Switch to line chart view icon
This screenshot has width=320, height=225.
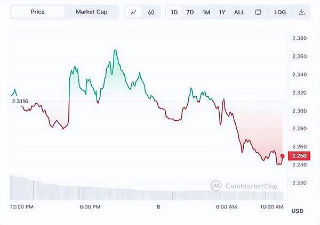[134, 12]
